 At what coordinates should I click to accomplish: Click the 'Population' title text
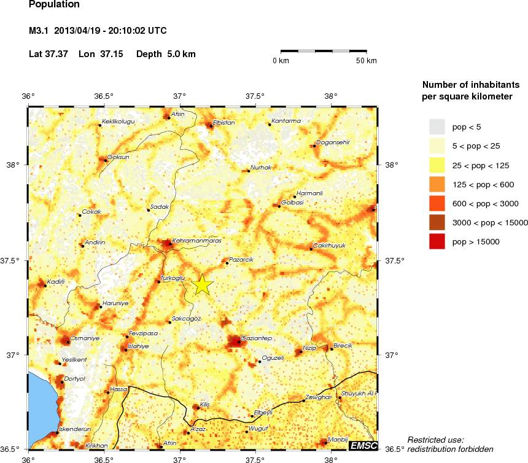54,5
